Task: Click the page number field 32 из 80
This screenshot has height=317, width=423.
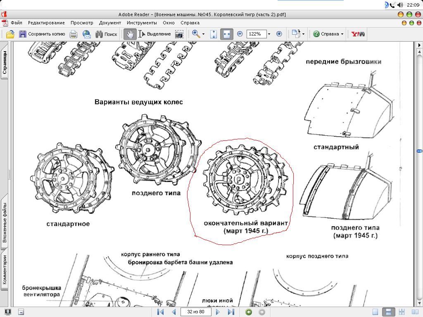Action: click(195, 312)
